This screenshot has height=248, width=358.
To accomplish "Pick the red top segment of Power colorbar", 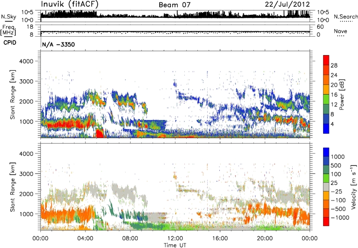I will [326, 60].
